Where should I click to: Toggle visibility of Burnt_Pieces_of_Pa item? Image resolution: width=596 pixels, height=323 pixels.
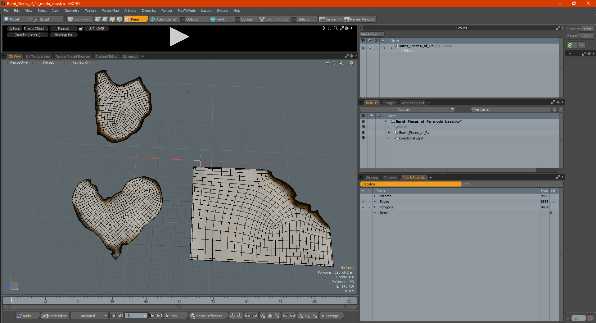pos(363,133)
